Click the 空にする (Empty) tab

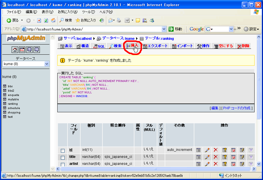click(223, 46)
